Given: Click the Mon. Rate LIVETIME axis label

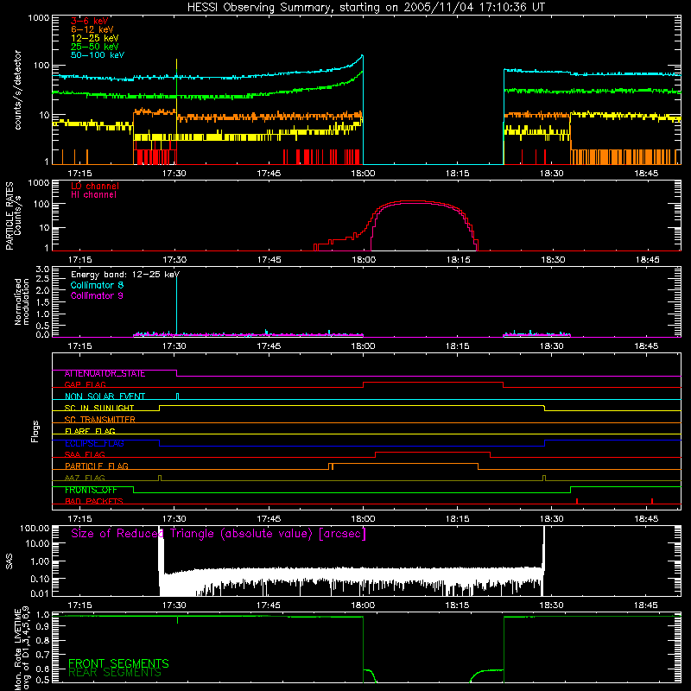Looking at the screenshot, I should pos(22,649).
